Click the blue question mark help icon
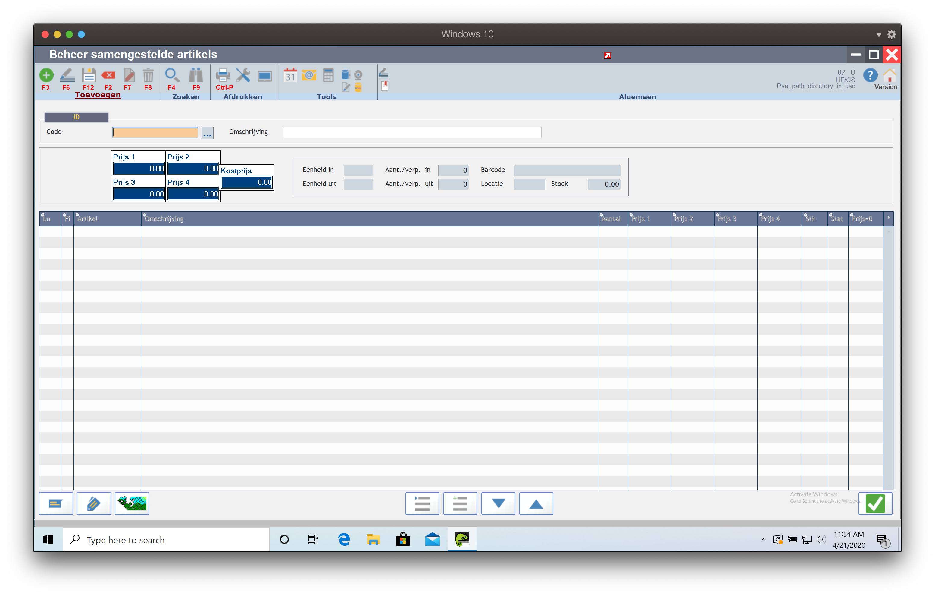The height and width of the screenshot is (596, 935). 870,75
